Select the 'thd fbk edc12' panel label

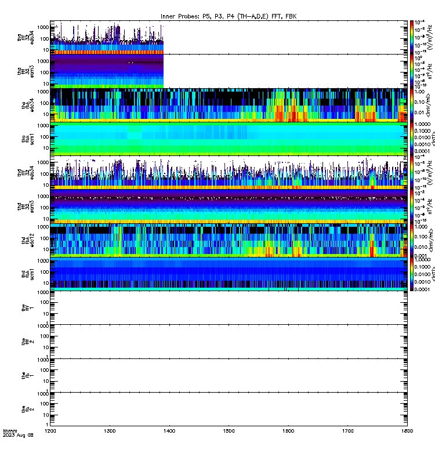28,240
